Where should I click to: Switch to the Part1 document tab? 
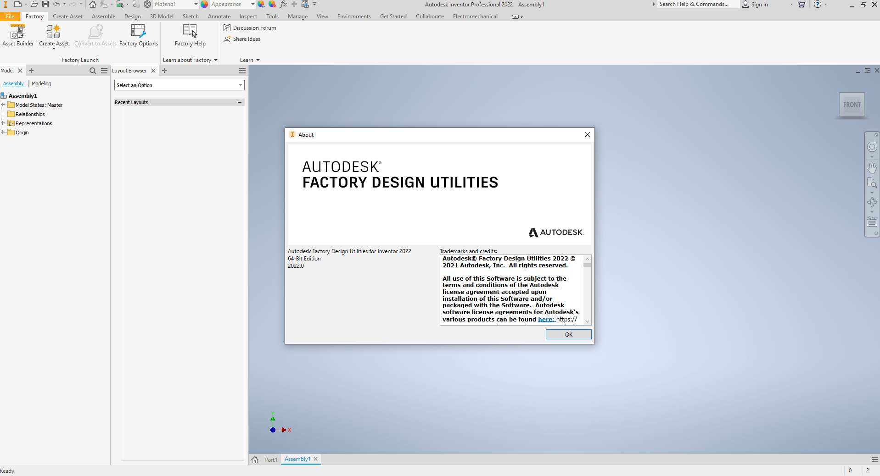[x=271, y=459]
